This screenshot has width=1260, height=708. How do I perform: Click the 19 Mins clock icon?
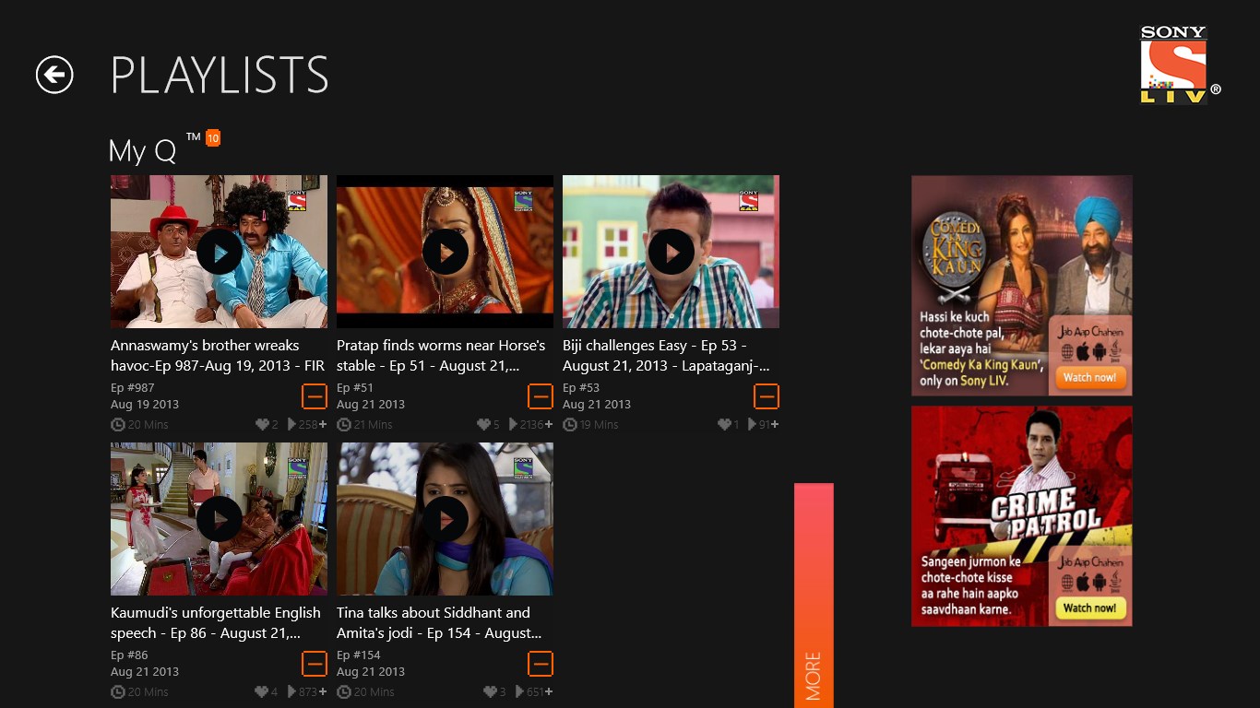(570, 425)
